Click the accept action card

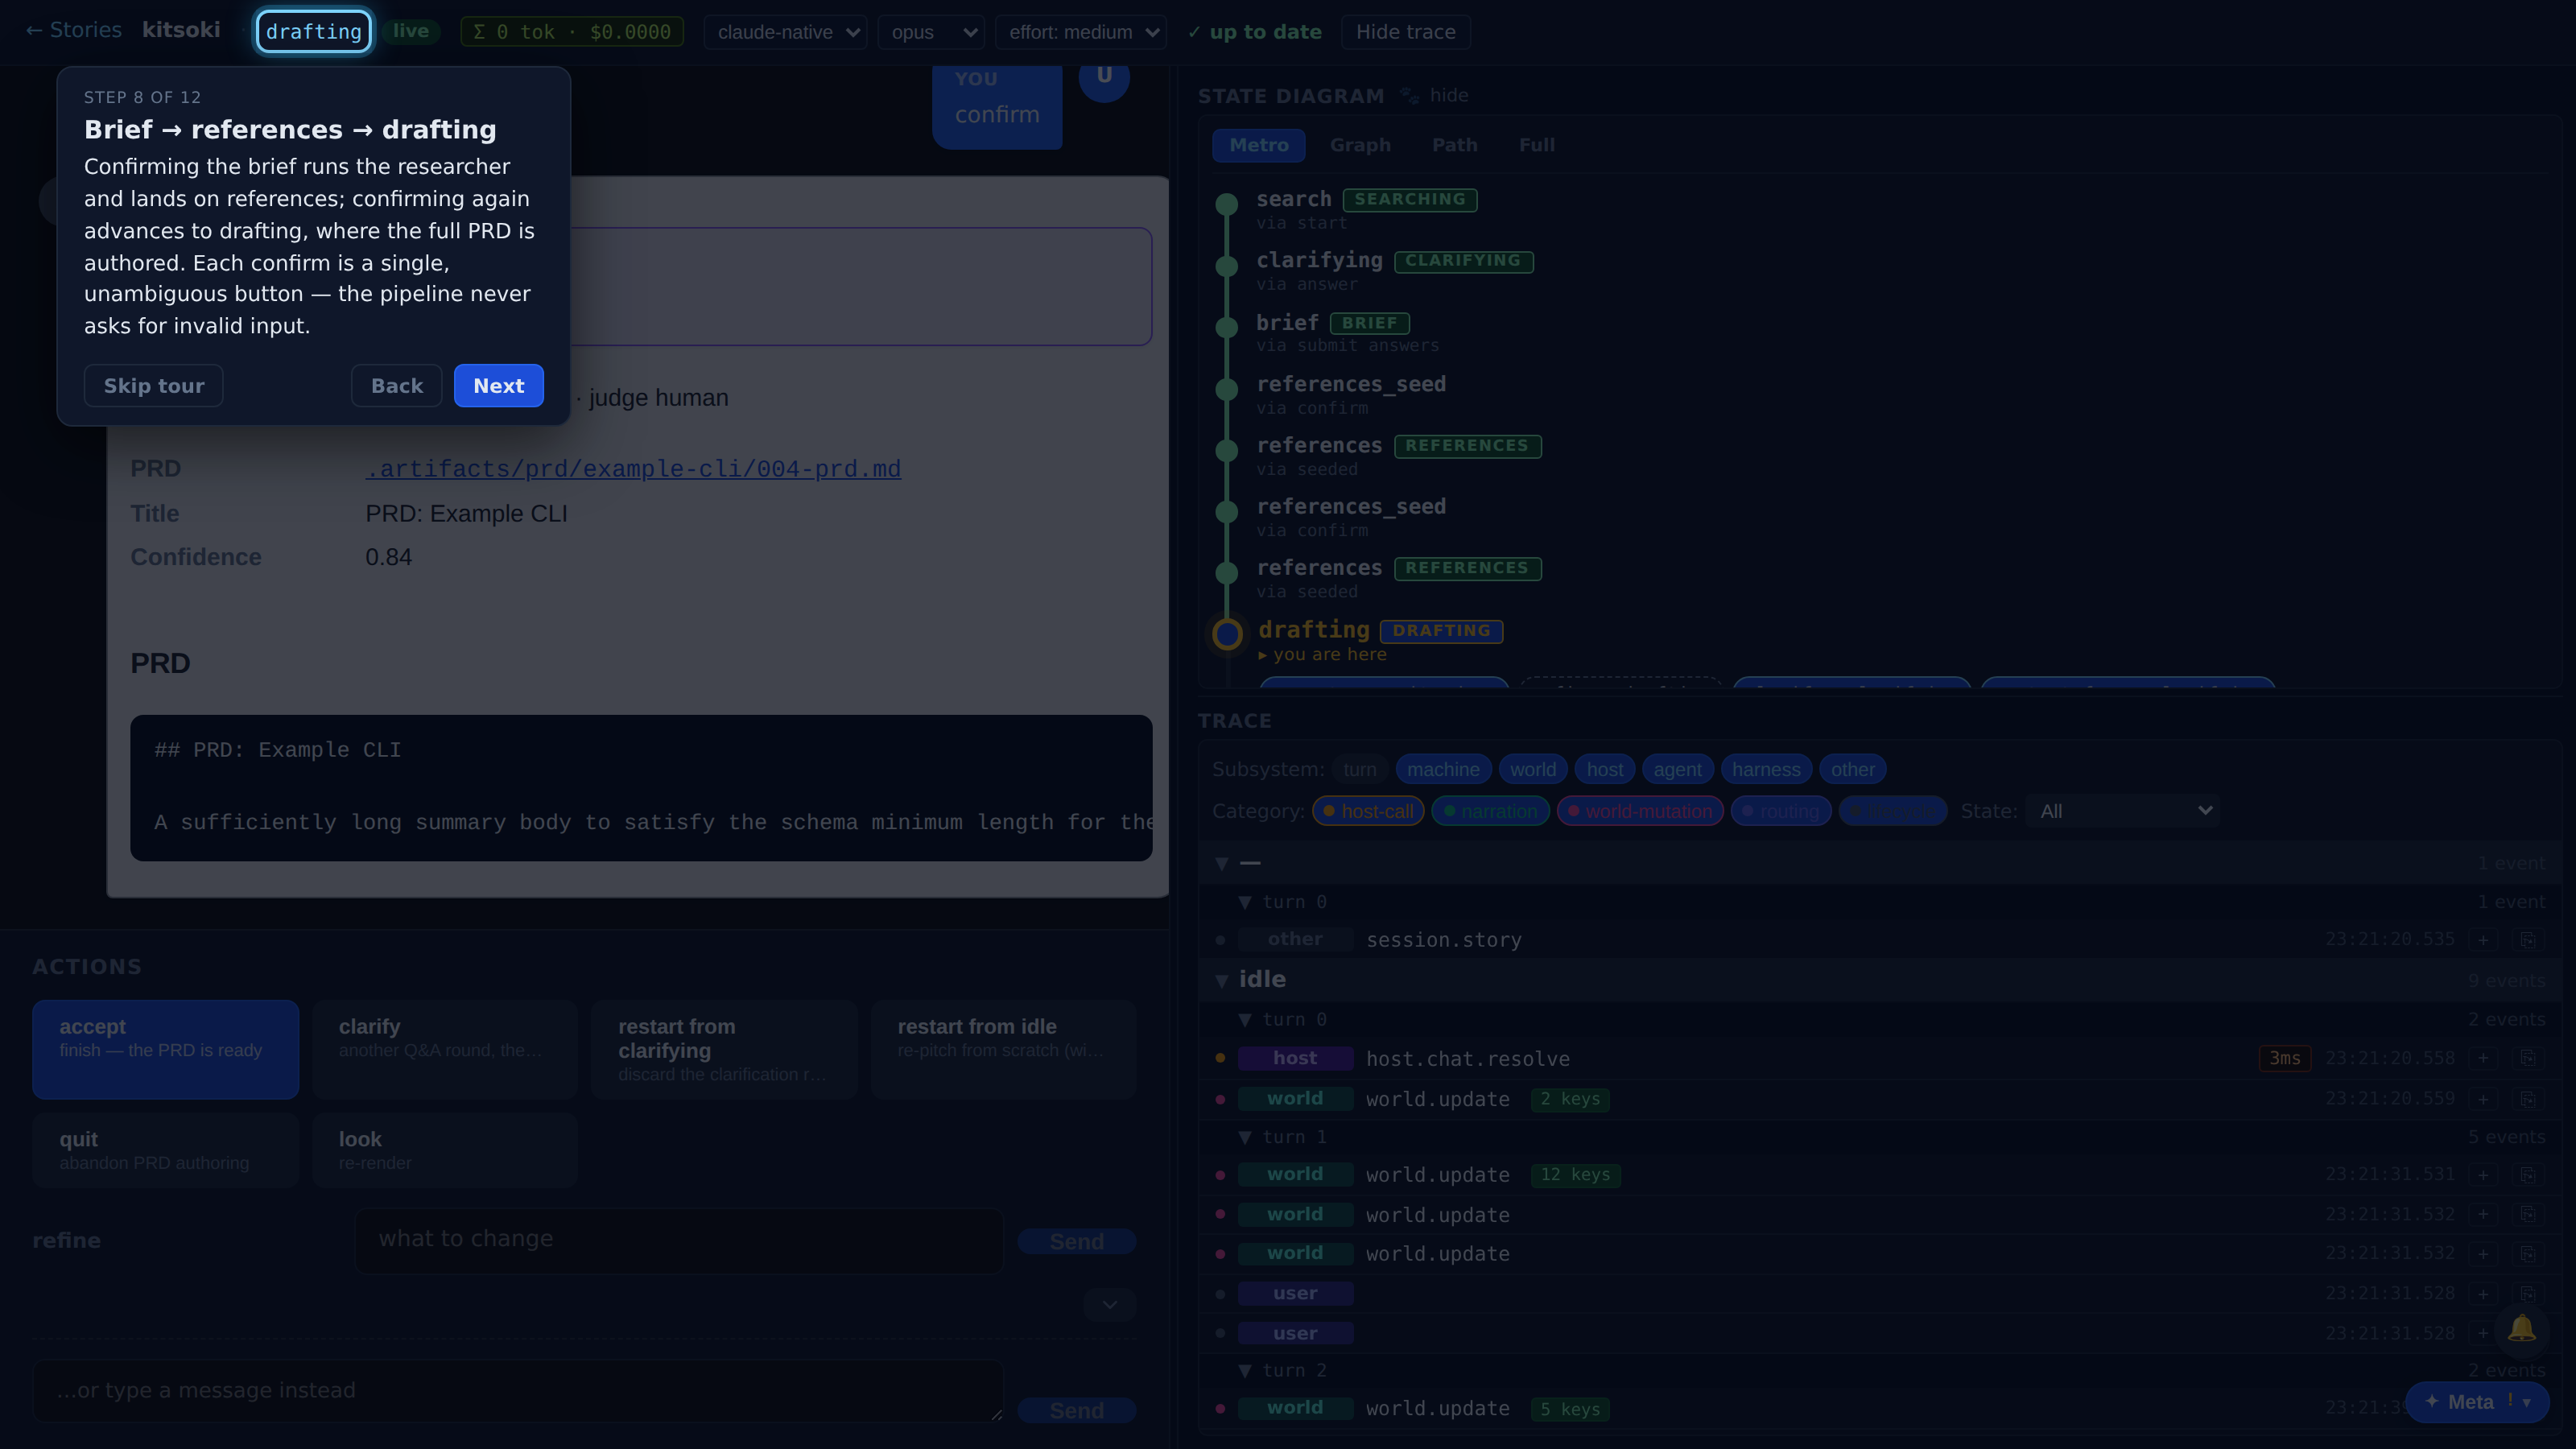tap(165, 1049)
